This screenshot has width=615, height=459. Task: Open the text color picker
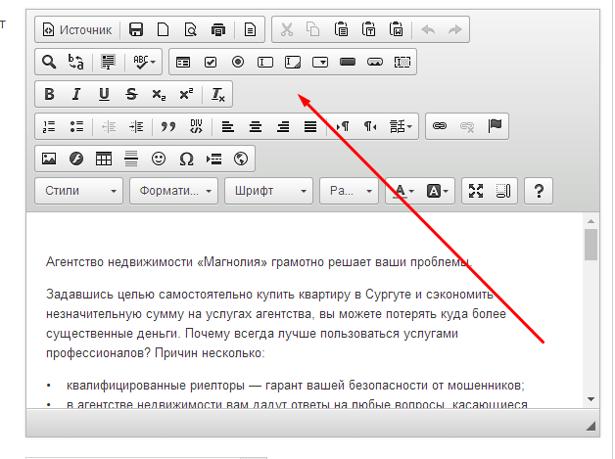coord(403,191)
